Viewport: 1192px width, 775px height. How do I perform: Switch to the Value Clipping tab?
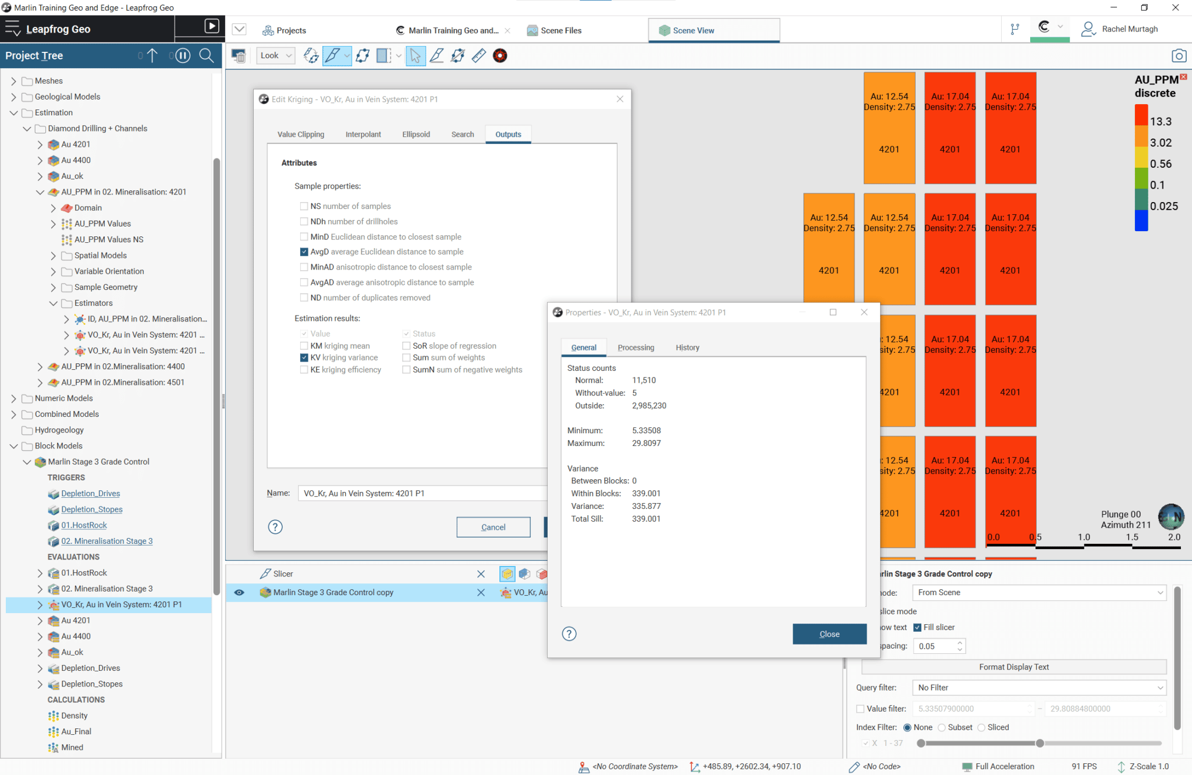[x=301, y=135]
